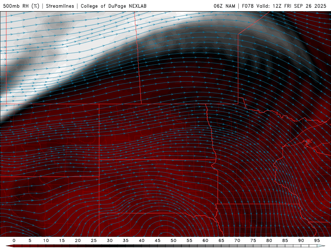Click the "5" label on the color scale

pyautogui.click(x=30, y=241)
